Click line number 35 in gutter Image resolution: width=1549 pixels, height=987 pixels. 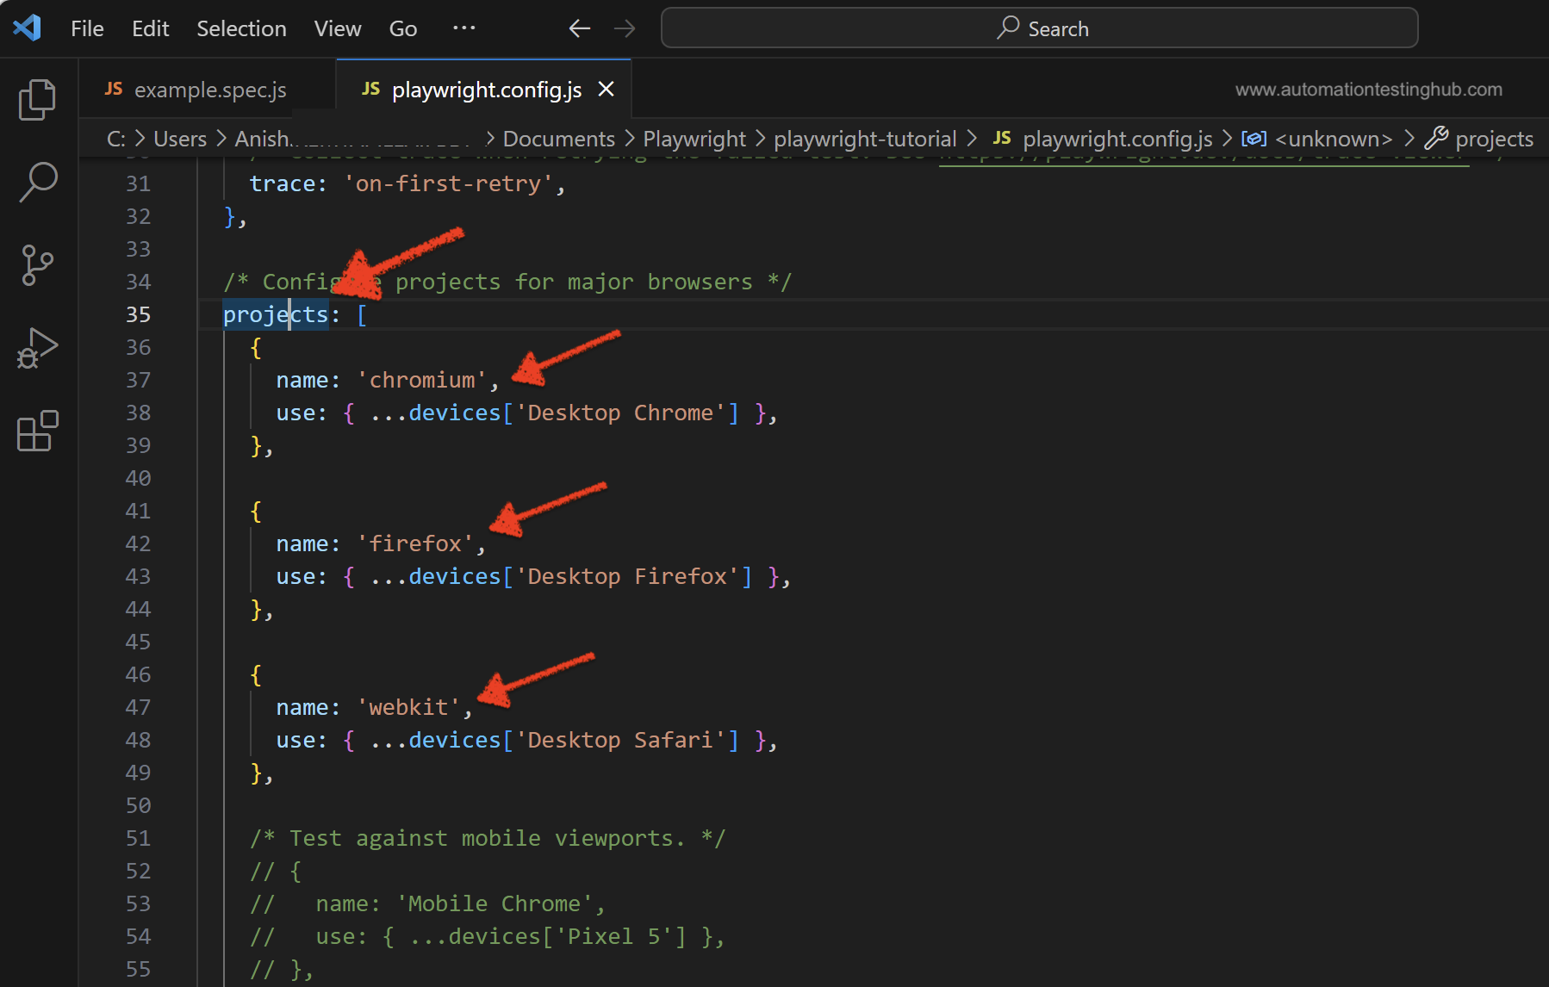point(139,314)
